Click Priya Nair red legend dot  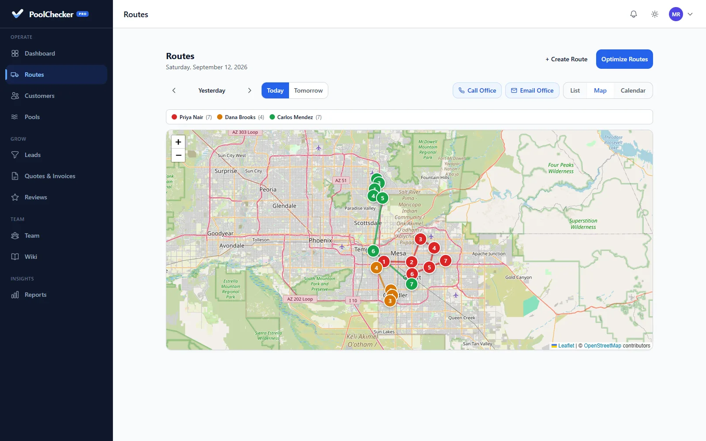174,117
